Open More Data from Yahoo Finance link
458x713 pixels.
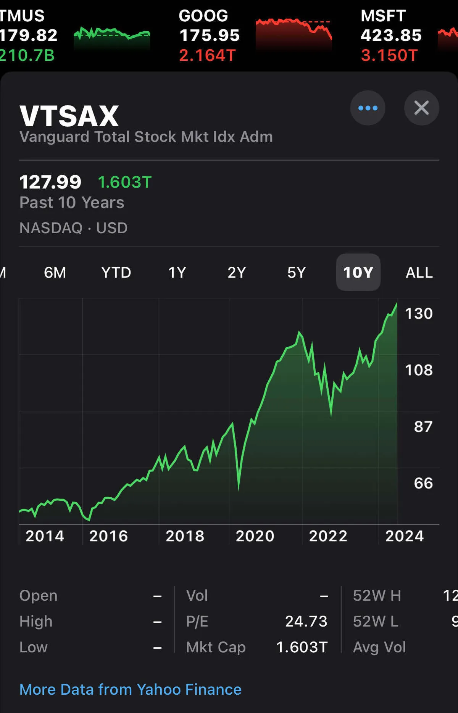pyautogui.click(x=130, y=689)
